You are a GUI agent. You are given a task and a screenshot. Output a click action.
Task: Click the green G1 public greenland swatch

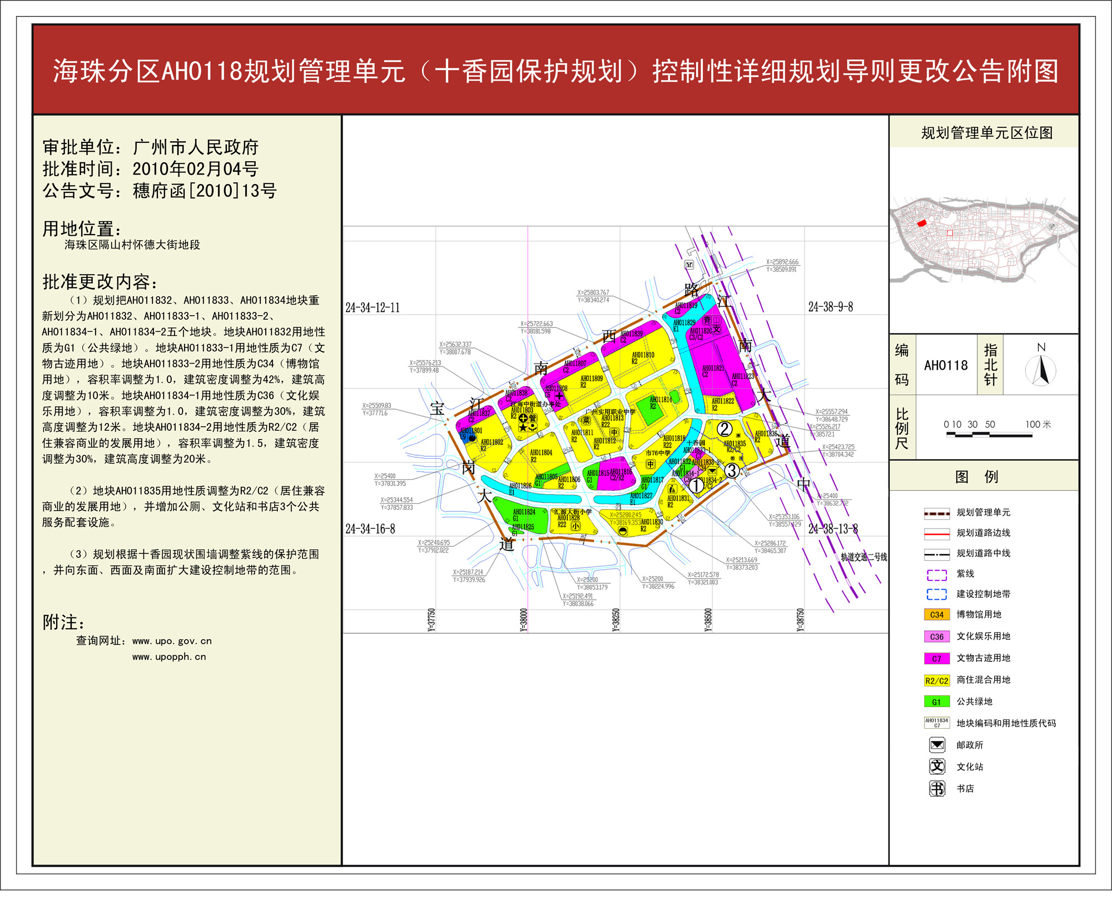point(936,702)
